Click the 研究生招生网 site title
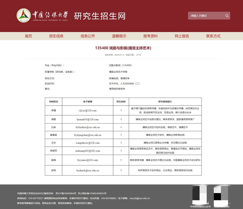Screen dimensions: 243x209 coord(100,16)
